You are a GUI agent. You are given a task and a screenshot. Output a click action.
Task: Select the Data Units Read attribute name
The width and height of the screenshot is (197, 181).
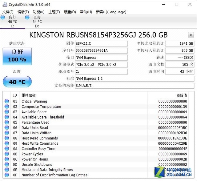35,128
